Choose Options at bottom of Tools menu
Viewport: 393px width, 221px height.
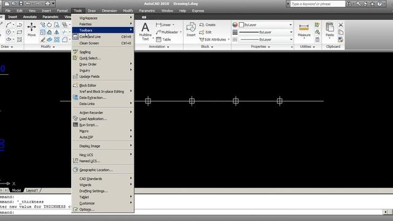[x=103, y=209]
